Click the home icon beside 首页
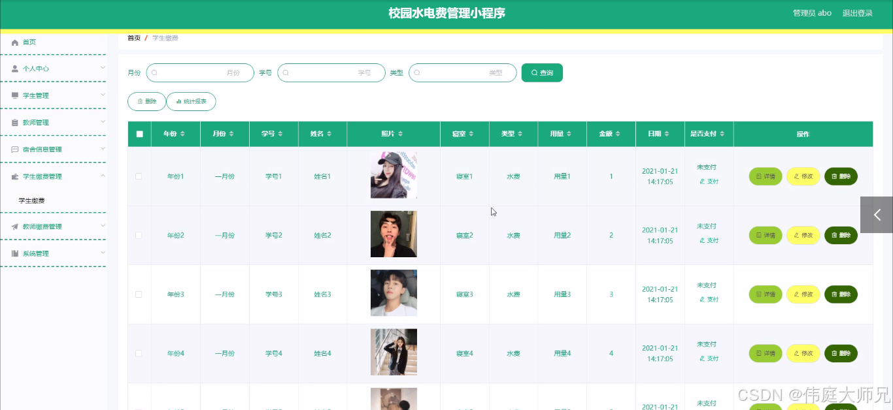 (x=15, y=42)
